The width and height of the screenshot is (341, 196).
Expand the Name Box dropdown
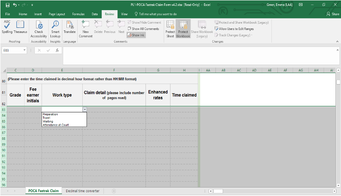pos(25,50)
